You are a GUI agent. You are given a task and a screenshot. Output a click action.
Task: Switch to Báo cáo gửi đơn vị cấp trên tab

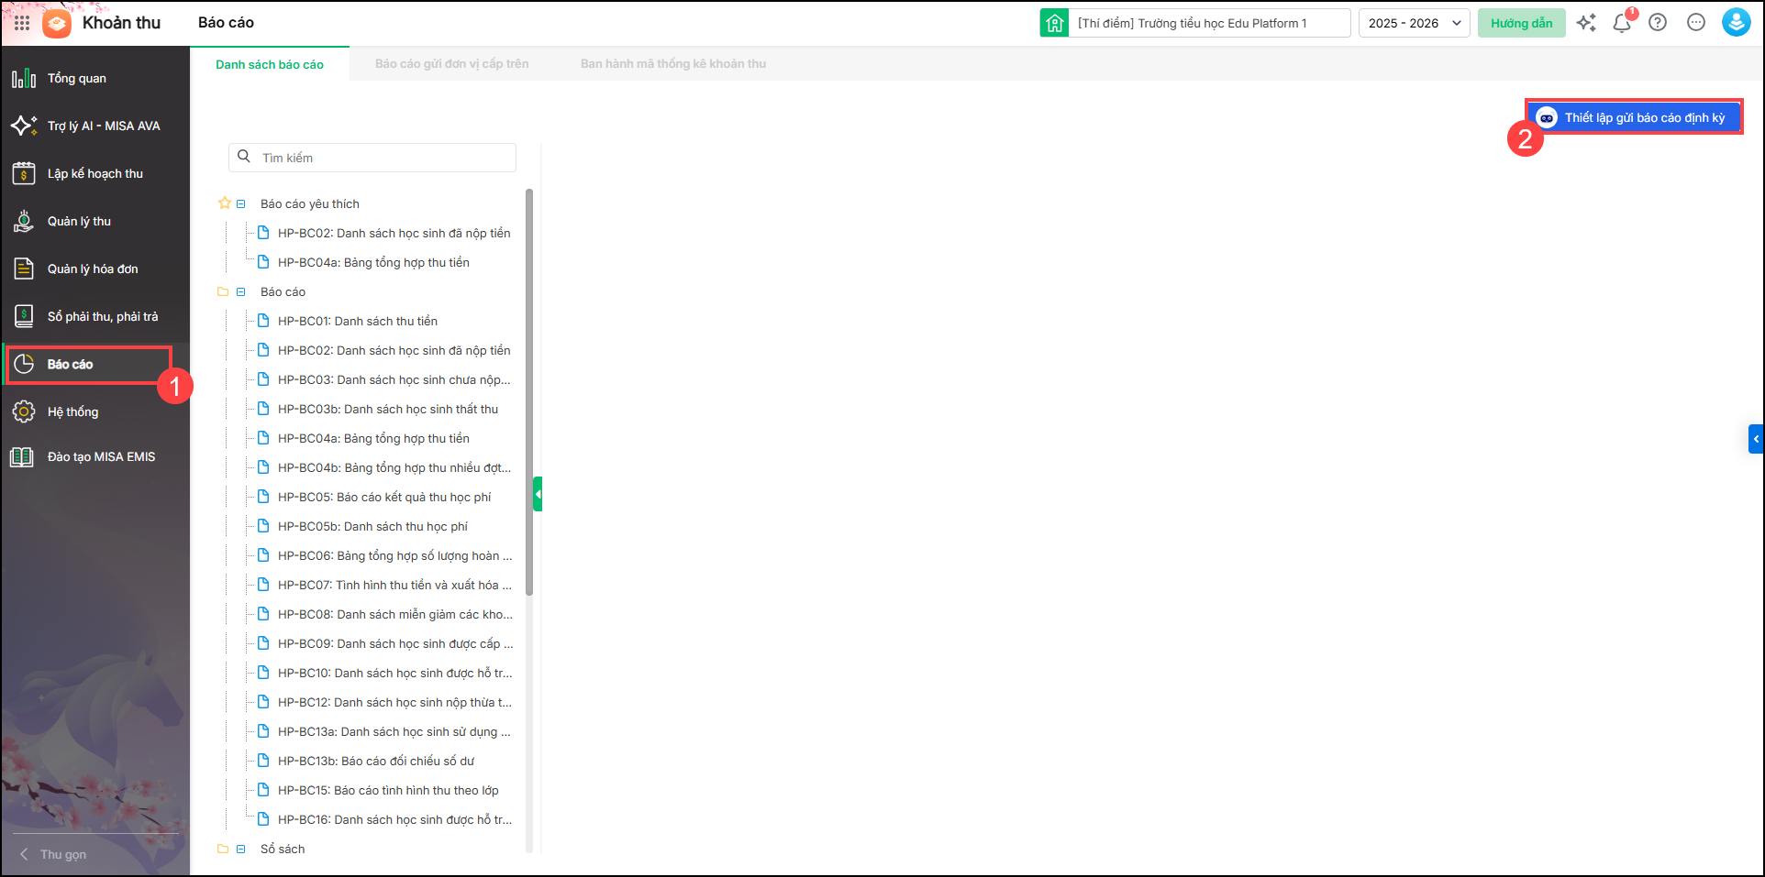451,64
